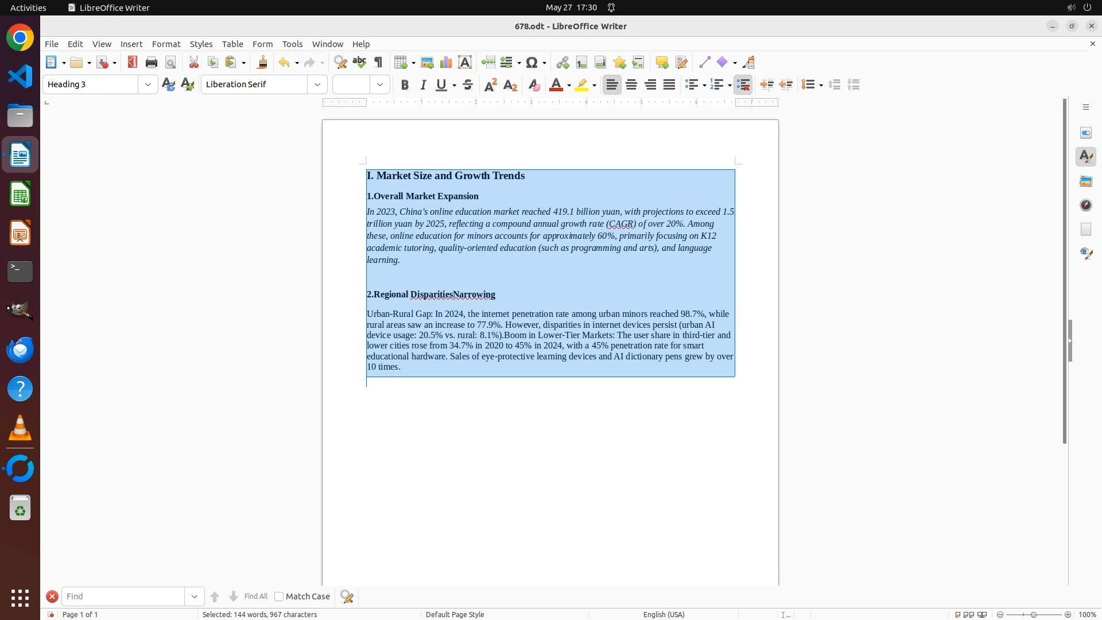The image size is (1102, 620).
Task: Toggle Italic formatting
Action: pos(424,85)
